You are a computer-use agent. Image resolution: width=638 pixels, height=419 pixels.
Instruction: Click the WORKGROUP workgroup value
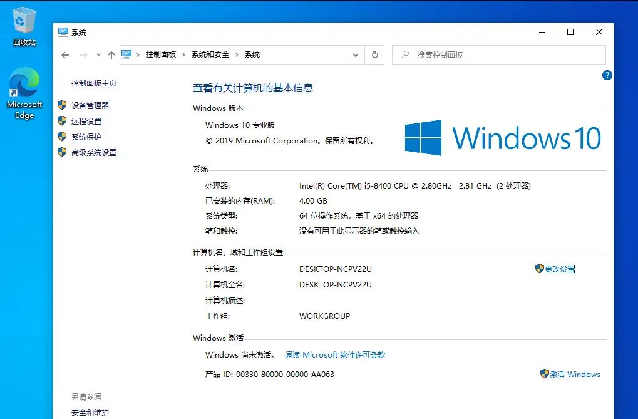coord(325,316)
